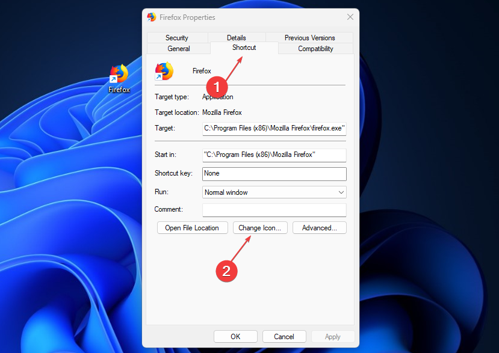Screen dimensions: 499x353
Task: Click the 'Firefox Properties' title text
Action: 187,17
